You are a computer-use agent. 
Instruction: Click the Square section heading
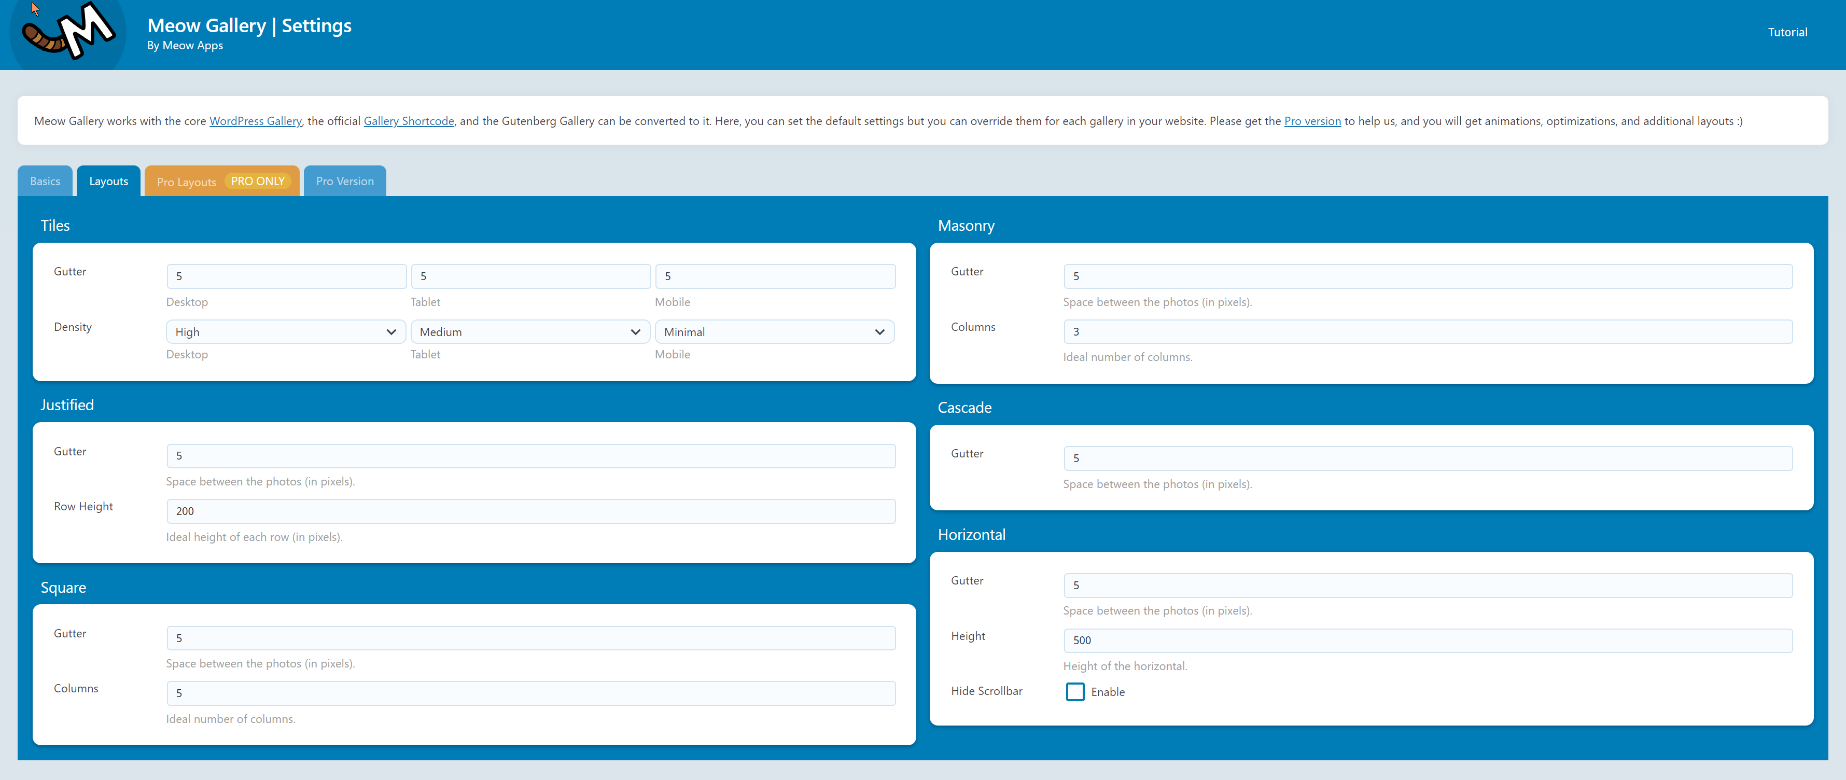click(63, 588)
